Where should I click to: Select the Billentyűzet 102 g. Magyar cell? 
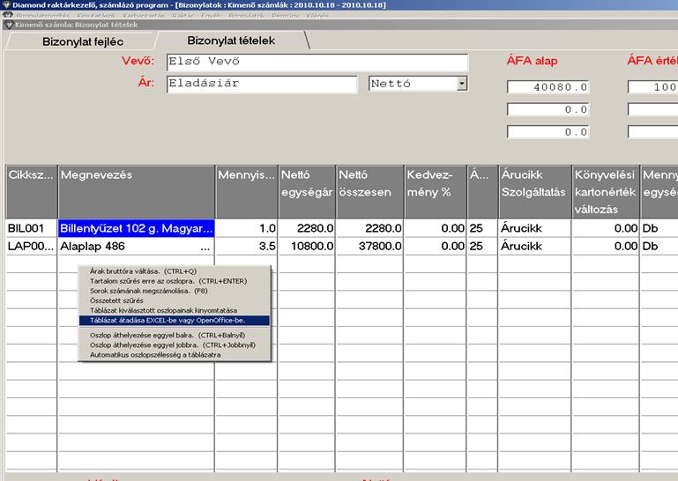(x=136, y=228)
